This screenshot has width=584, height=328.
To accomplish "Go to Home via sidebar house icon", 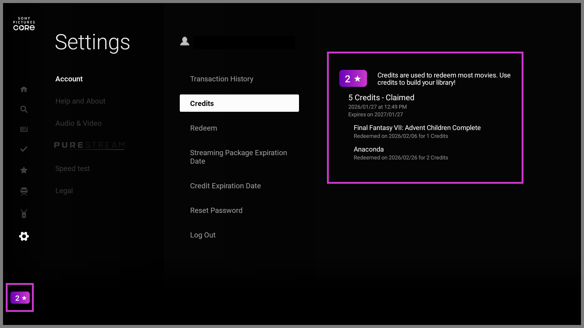I will point(24,89).
